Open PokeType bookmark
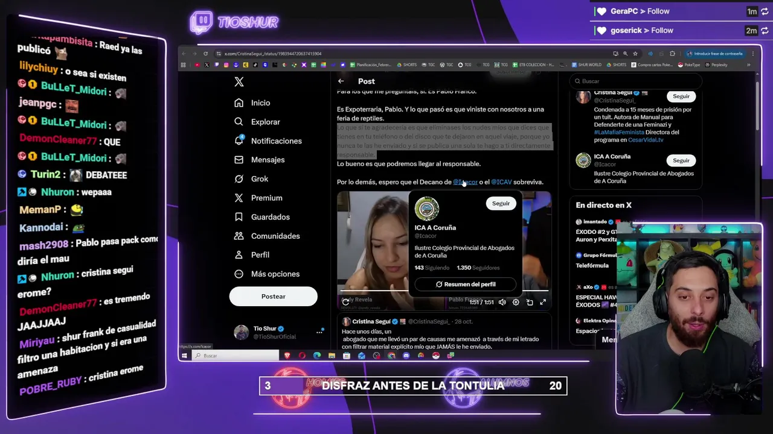This screenshot has width=773, height=434. click(x=689, y=65)
